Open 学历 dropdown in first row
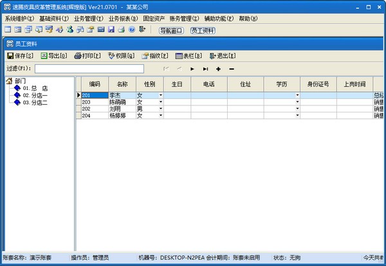The image size is (386, 266). 297,96
